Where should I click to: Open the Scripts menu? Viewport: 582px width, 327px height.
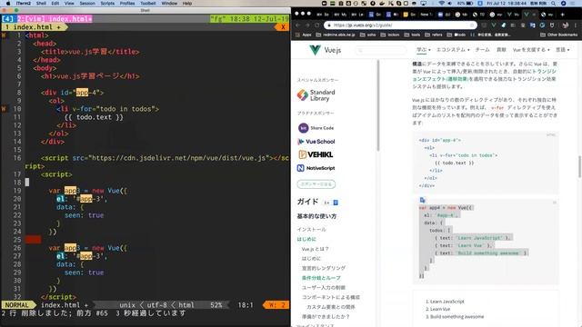tap(107, 4)
